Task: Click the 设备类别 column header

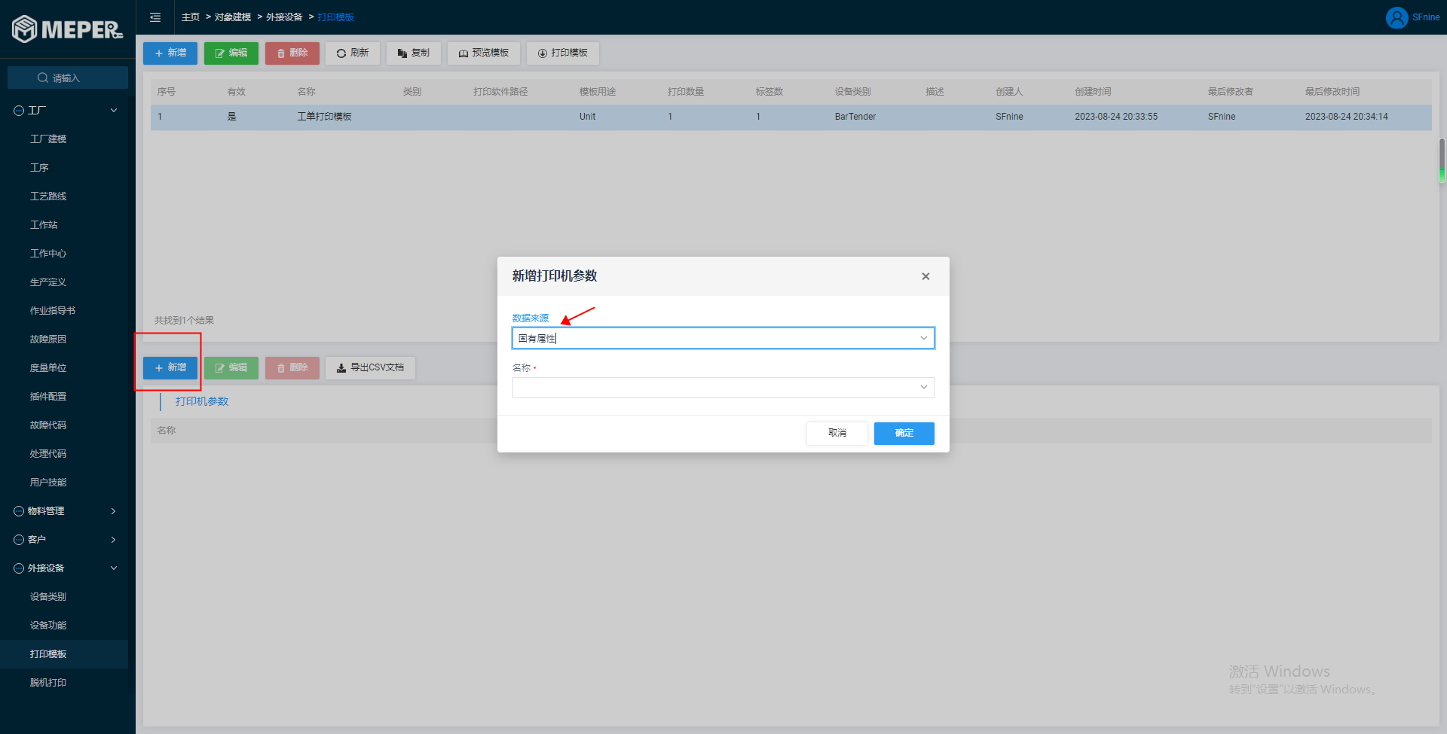Action: pos(853,92)
